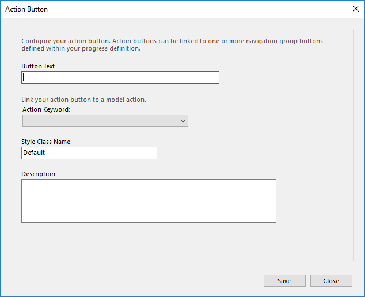The height and width of the screenshot is (297, 365).
Task: Click the Button Text input field
Action: point(120,78)
